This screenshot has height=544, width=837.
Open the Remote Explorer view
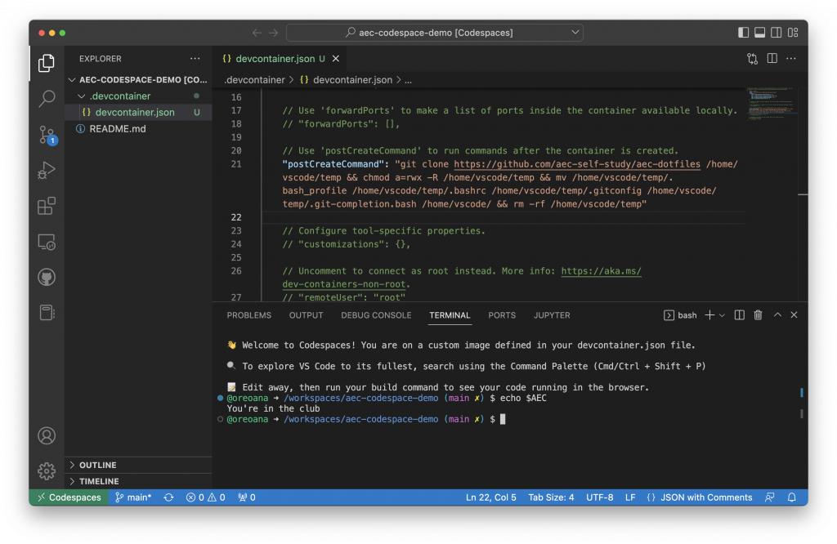click(x=47, y=242)
